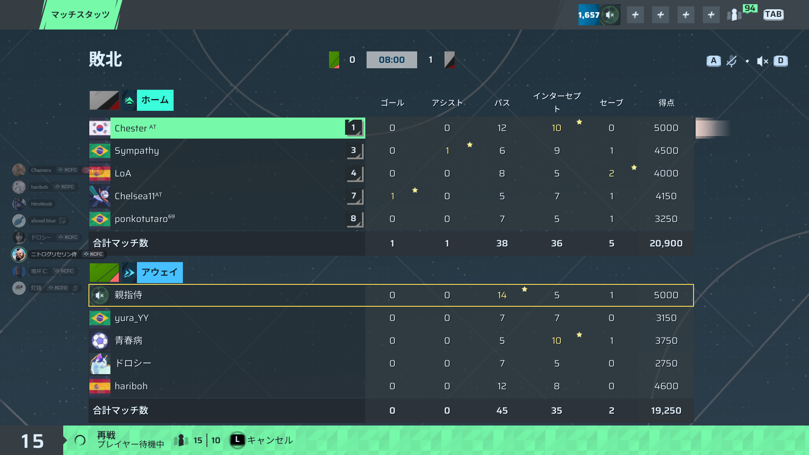Click the TAB key button
The image size is (809, 455).
click(x=773, y=14)
